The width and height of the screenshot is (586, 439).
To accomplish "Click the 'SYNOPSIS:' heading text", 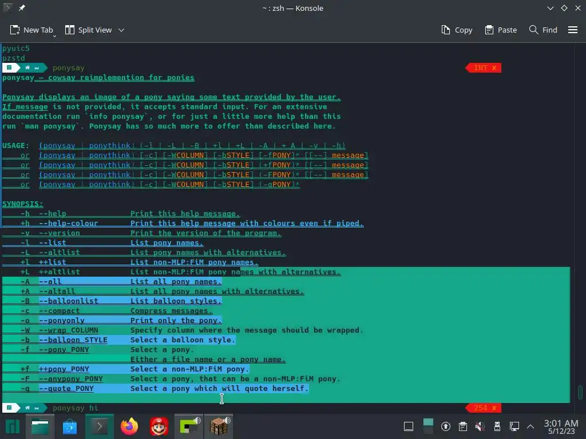I will coord(23,204).
